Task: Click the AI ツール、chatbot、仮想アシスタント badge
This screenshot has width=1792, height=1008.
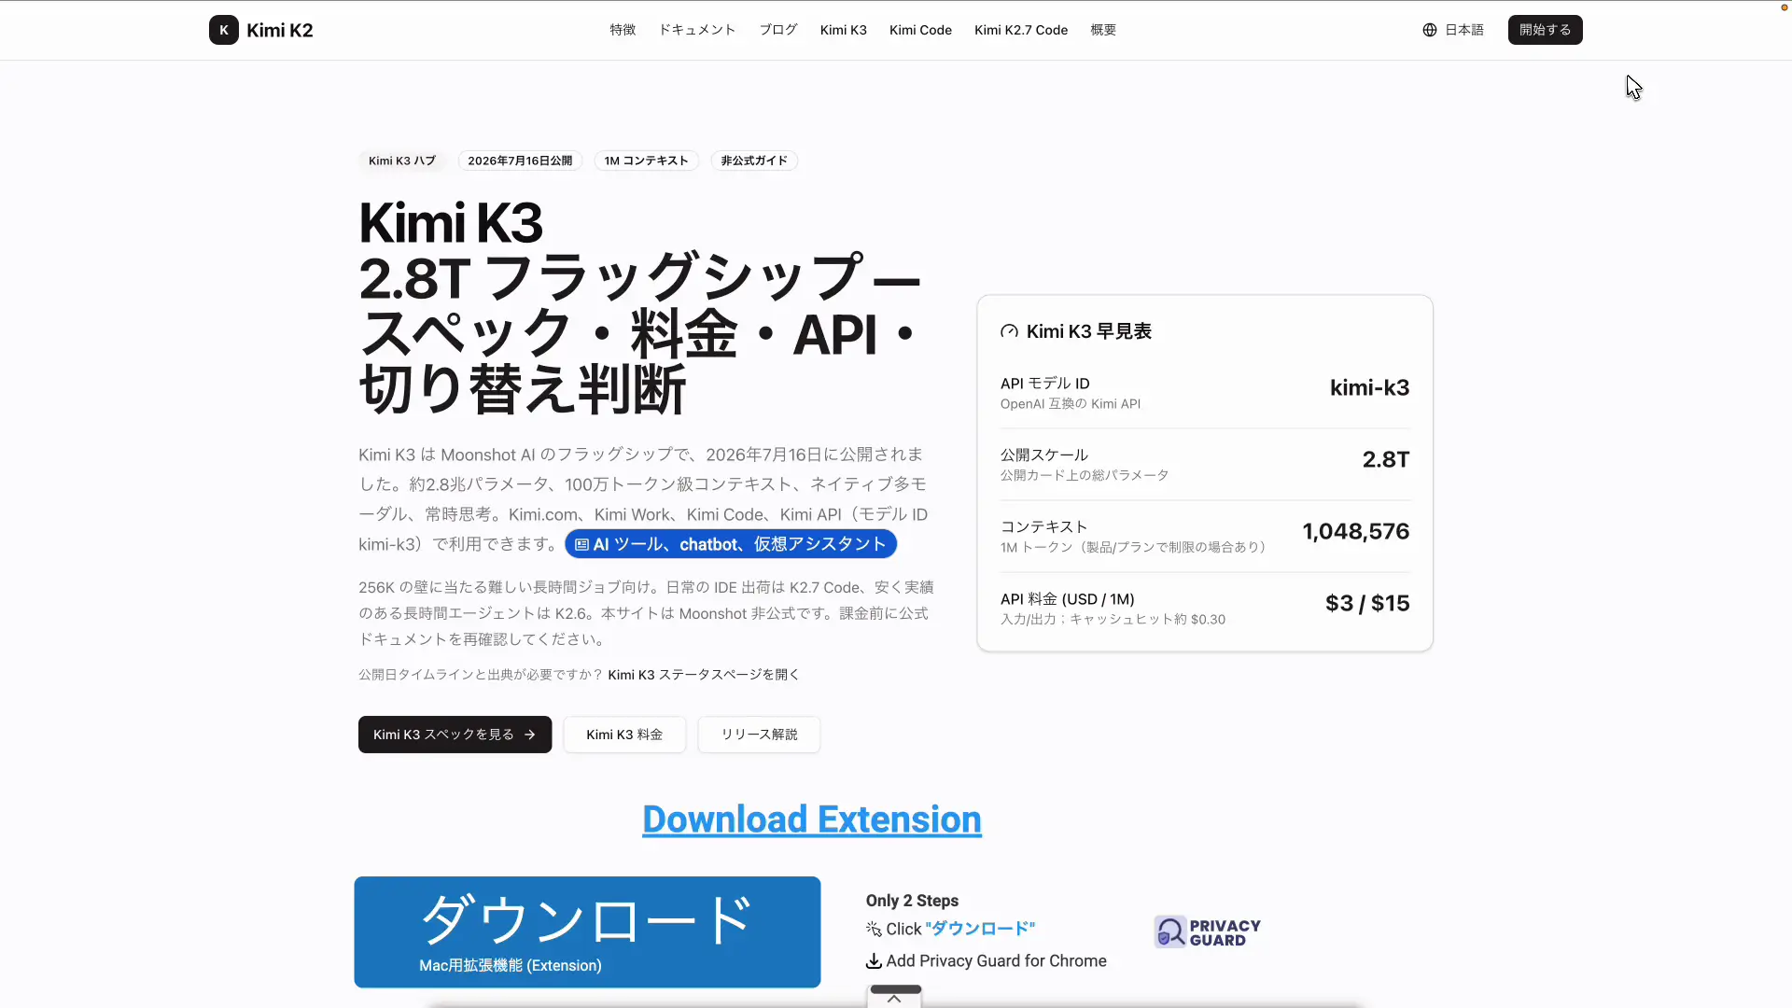Action: (731, 544)
